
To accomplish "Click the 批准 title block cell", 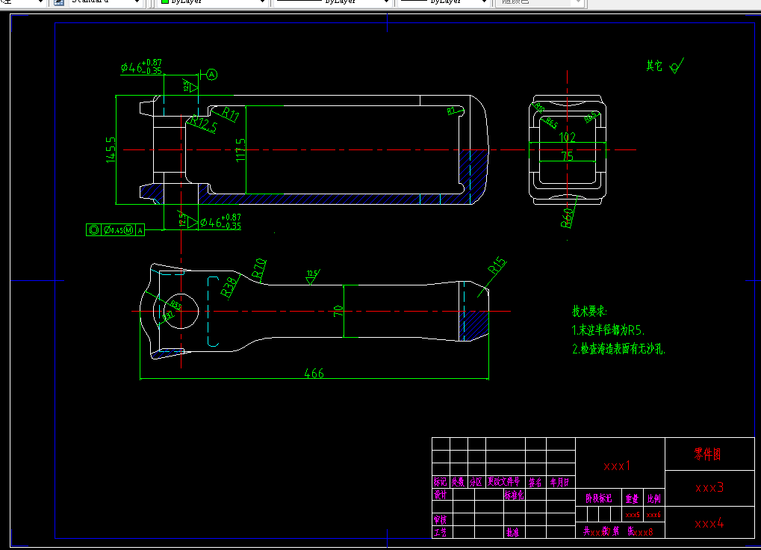I will point(512,532).
